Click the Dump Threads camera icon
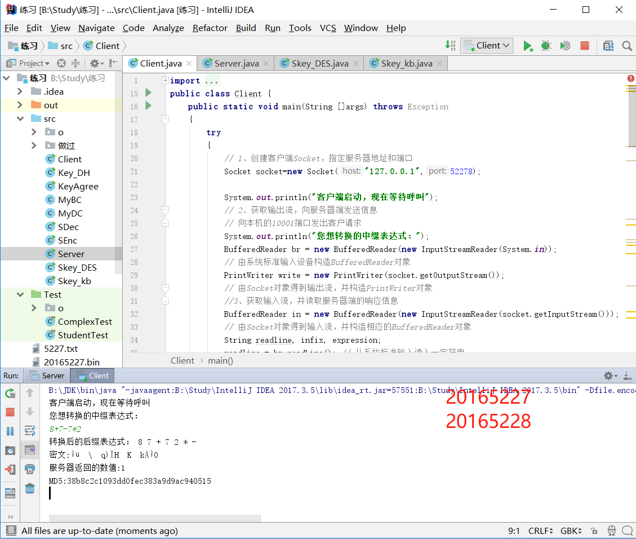The image size is (636, 539). (10, 450)
